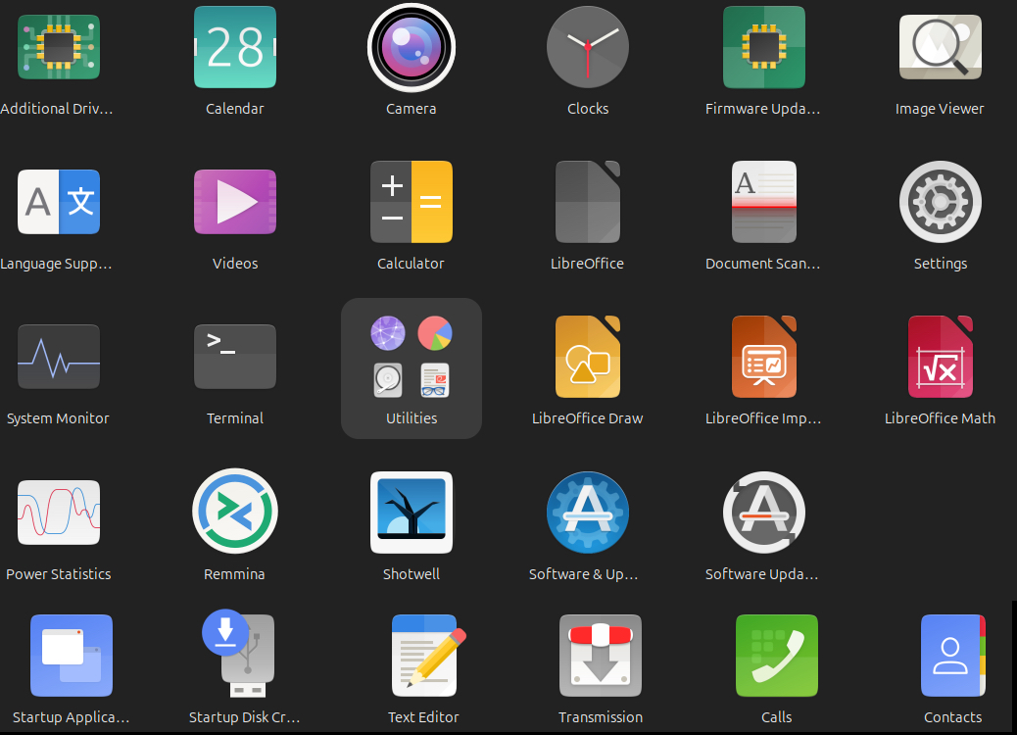Open the Contacts app

(952, 656)
